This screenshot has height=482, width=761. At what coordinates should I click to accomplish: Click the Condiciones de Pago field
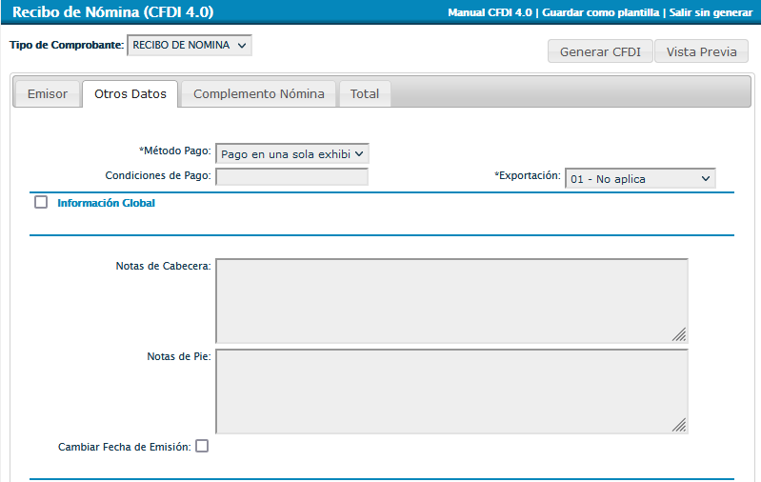coord(291,176)
